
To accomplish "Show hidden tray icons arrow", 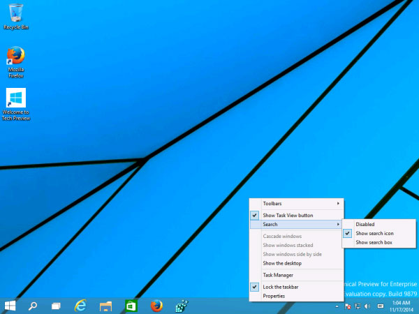I will pos(337,306).
